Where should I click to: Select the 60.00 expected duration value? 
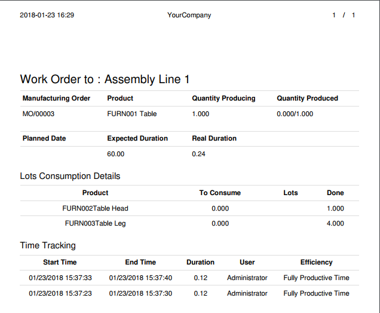click(x=116, y=154)
